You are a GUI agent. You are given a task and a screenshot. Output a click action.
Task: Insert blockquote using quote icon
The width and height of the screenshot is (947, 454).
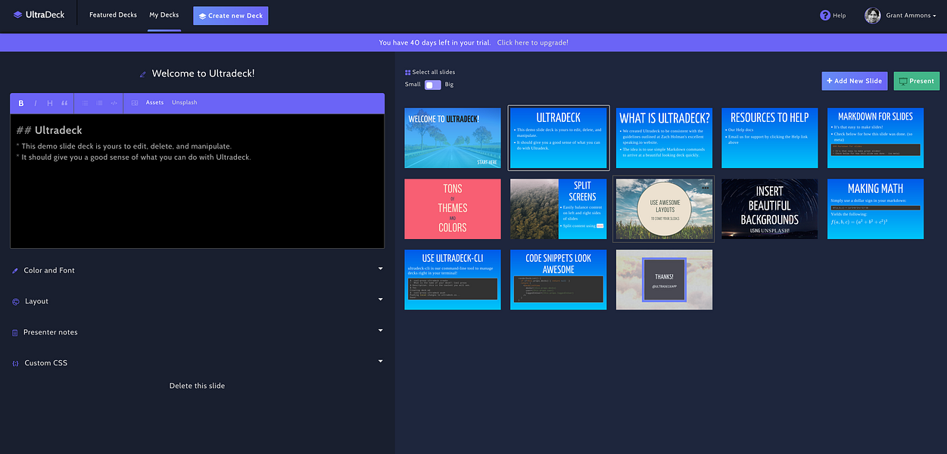[64, 103]
